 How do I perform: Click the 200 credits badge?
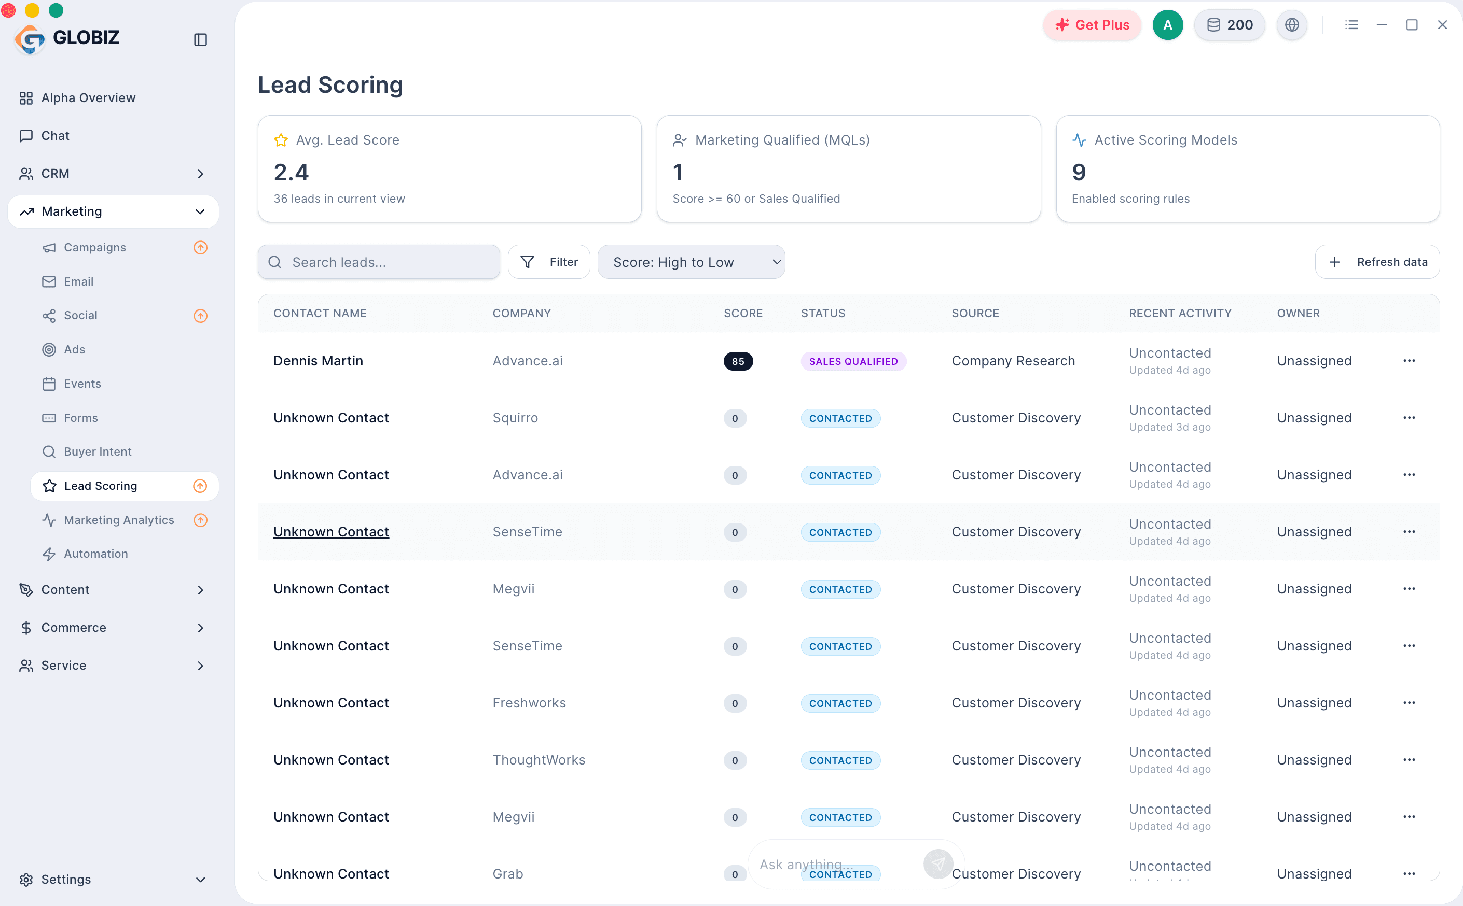click(x=1229, y=25)
